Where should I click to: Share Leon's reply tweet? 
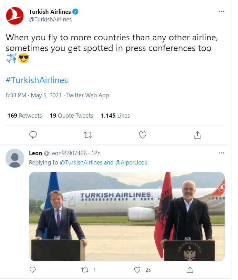click(190, 270)
